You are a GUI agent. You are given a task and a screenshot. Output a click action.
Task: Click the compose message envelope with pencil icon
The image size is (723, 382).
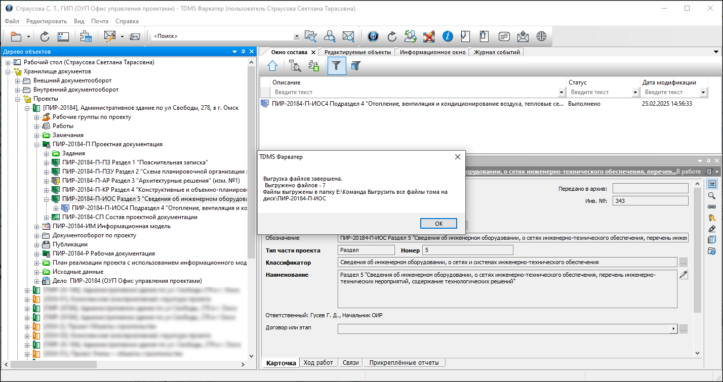pos(110,36)
